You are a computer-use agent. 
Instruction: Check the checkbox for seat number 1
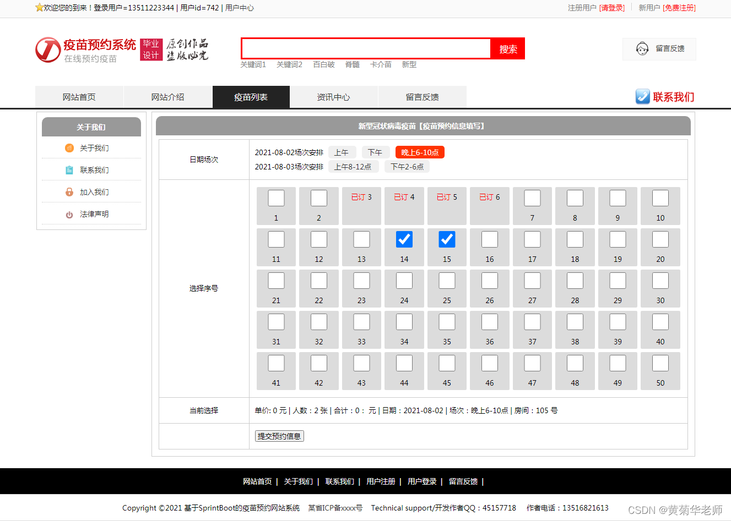tap(276, 198)
